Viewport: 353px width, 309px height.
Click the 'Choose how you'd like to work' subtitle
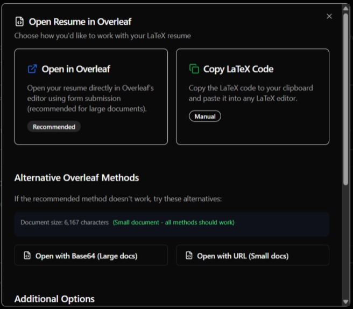103,36
